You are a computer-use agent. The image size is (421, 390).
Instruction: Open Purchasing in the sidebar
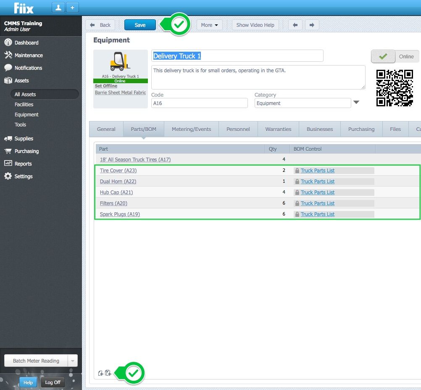click(26, 151)
